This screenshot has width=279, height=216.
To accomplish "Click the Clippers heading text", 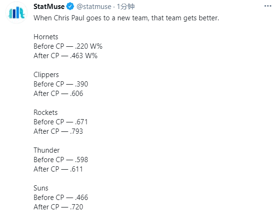I will 46,75.
